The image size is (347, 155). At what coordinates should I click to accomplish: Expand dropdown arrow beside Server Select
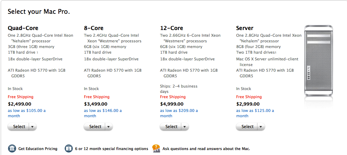(x=261, y=127)
